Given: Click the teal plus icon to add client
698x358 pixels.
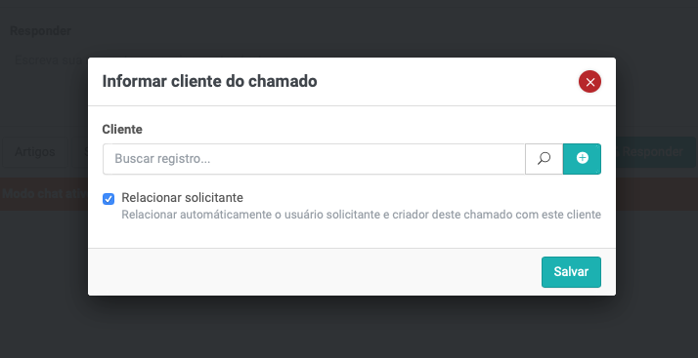Looking at the screenshot, I should [x=582, y=159].
